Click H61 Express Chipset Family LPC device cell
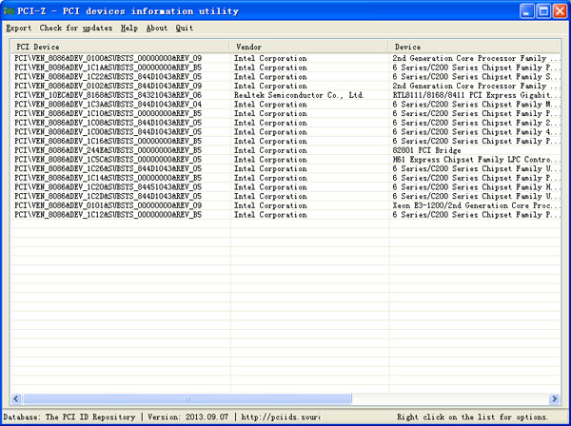This screenshot has height=426, width=571. [476, 160]
